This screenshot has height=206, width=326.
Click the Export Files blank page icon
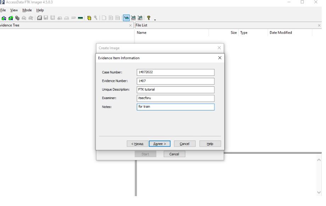point(104,18)
